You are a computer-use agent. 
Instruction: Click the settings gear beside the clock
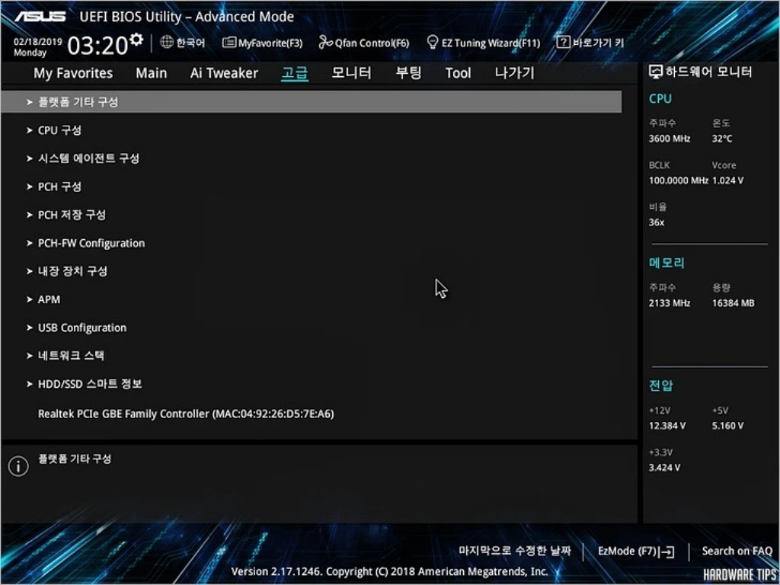(x=137, y=40)
